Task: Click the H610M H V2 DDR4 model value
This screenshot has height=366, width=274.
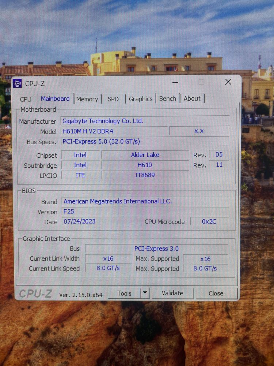Action: coord(114,131)
